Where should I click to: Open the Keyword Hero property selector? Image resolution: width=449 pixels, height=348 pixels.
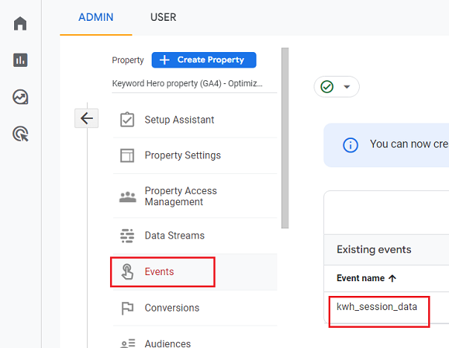point(195,83)
